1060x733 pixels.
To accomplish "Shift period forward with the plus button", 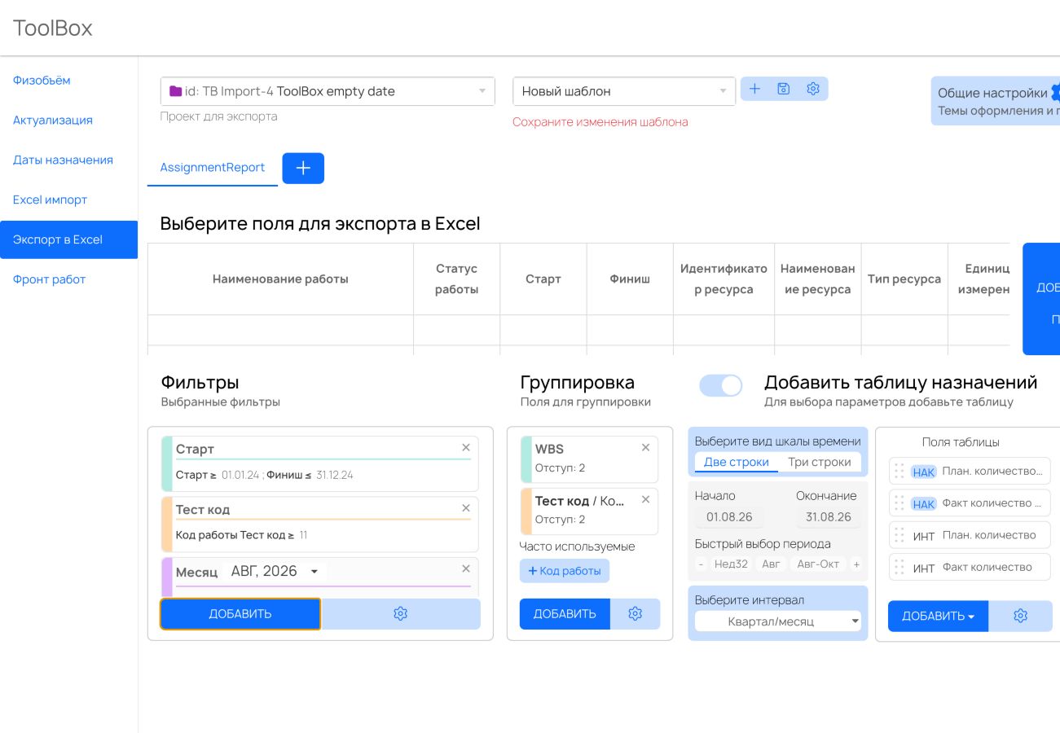I will pyautogui.click(x=856, y=564).
